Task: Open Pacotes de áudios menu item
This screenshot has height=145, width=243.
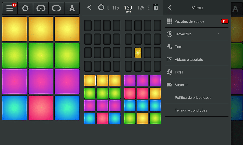Action: 189,21
